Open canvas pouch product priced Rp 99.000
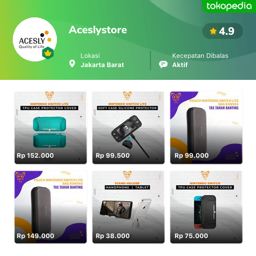256x256 pixels. coord(206,127)
